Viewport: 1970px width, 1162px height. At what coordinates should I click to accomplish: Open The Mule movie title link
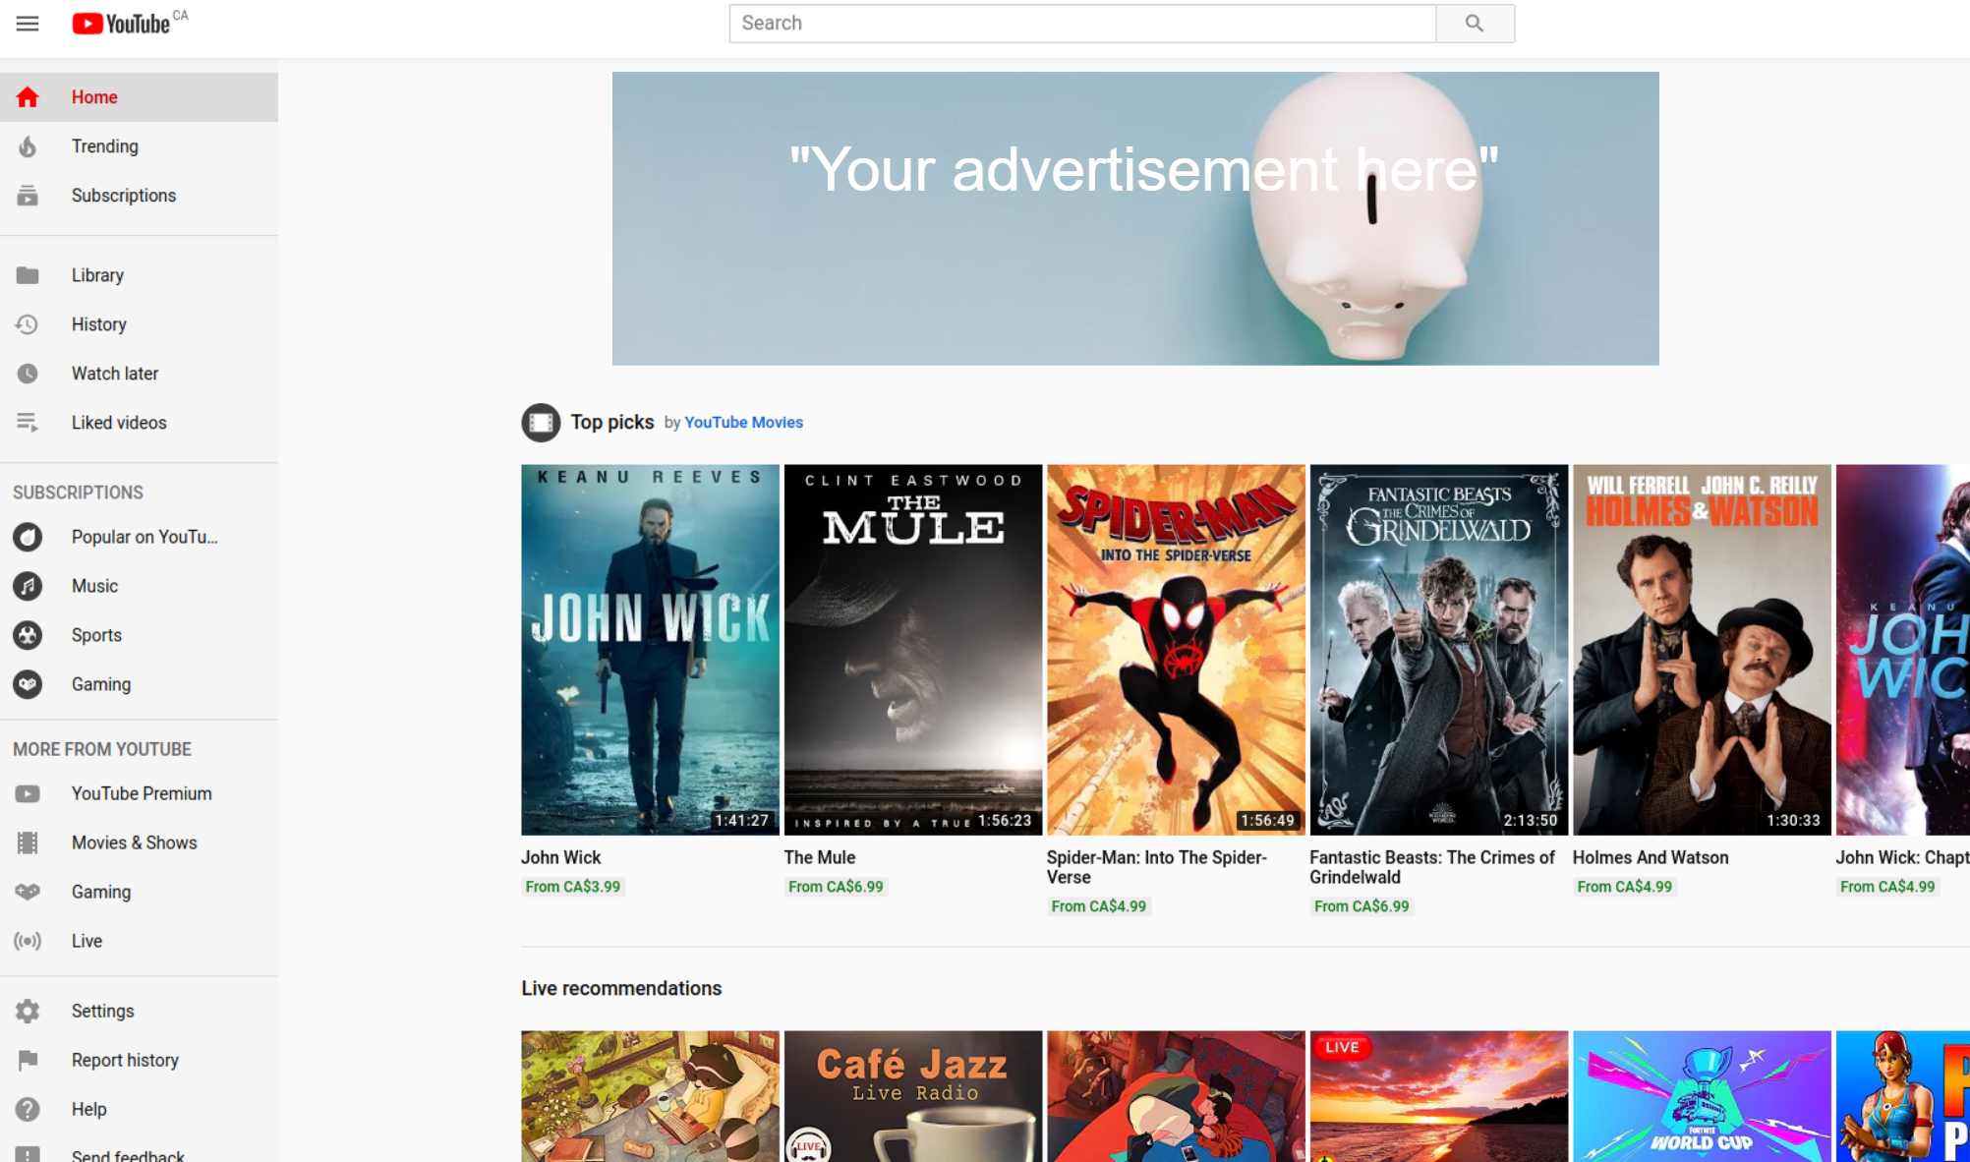pos(820,857)
